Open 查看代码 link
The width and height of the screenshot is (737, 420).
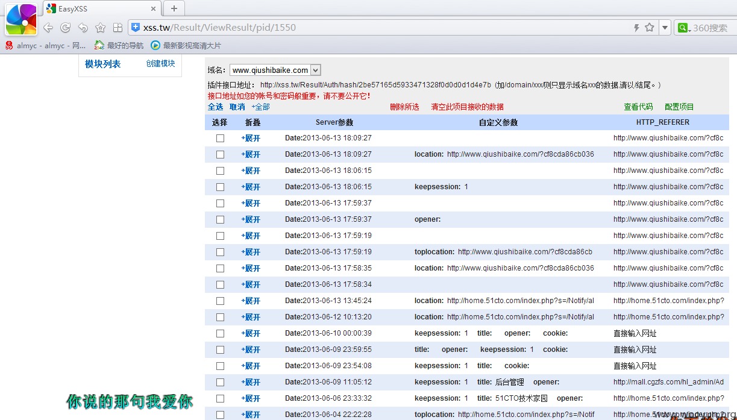coord(638,107)
